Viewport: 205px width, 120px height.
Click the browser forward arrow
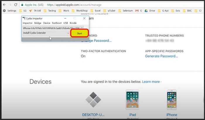[x=10, y=5]
